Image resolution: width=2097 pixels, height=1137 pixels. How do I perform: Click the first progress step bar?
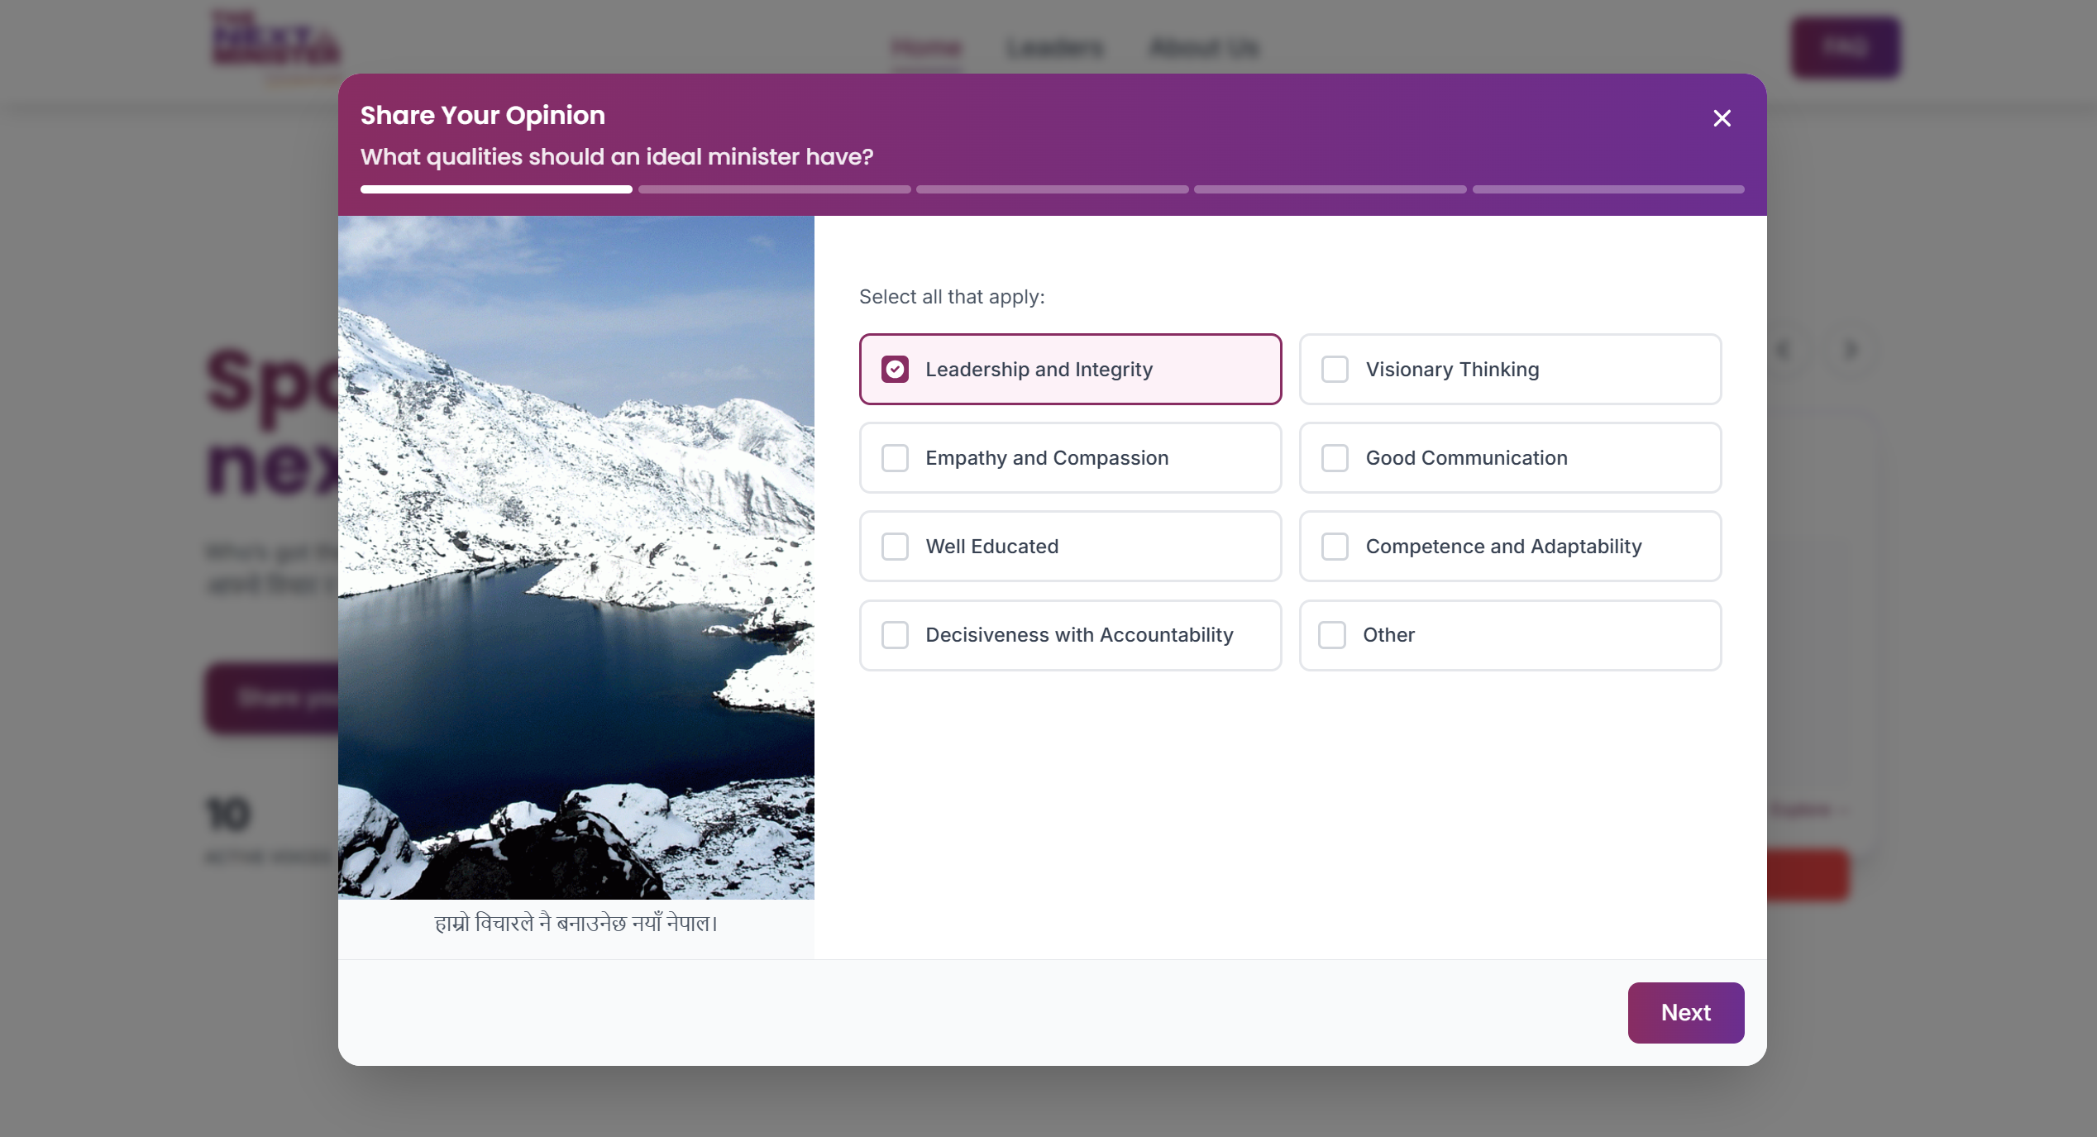click(x=496, y=189)
